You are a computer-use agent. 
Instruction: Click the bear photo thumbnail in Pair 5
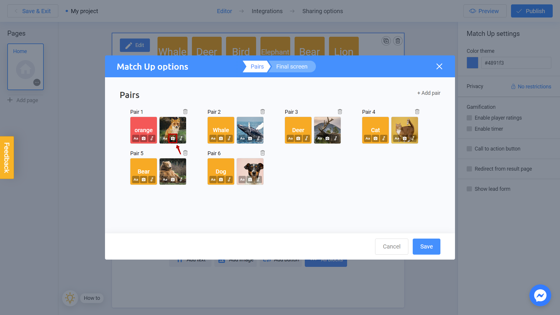173,171
